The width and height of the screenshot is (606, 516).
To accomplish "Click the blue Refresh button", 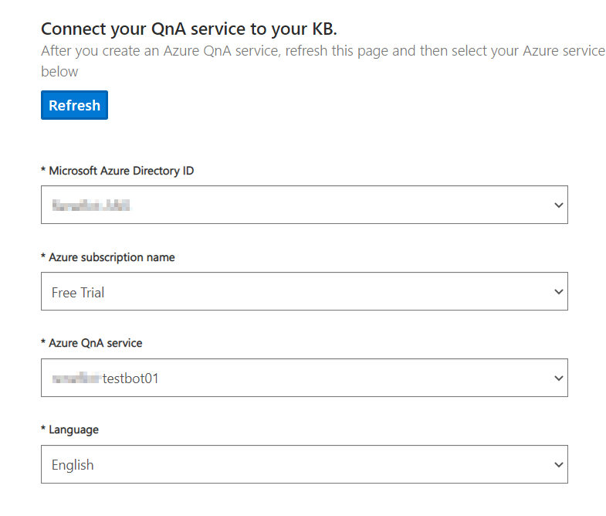I will 74,105.
